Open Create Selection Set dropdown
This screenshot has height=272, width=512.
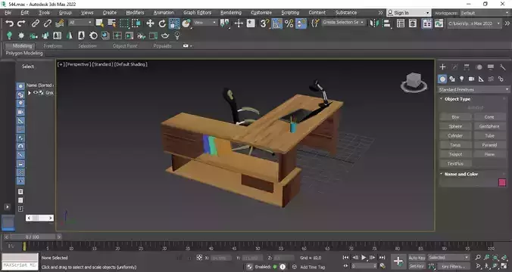tap(343, 23)
